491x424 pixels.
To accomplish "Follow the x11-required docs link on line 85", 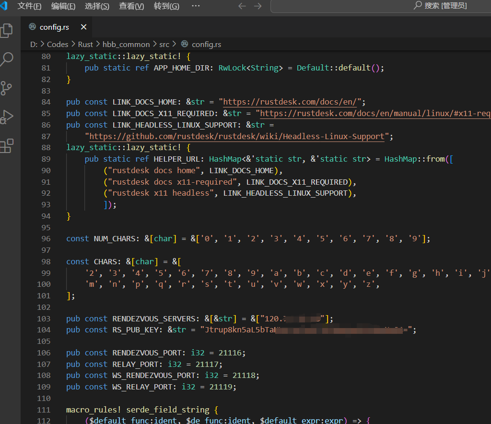I will click(375, 113).
